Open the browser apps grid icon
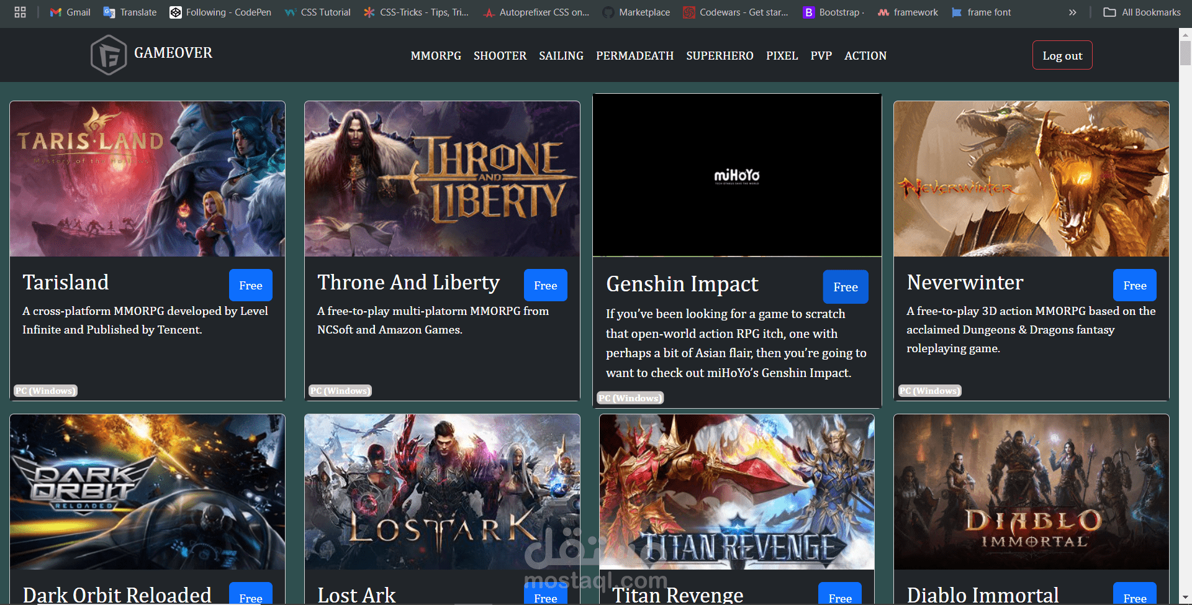The image size is (1192, 605). (20, 12)
